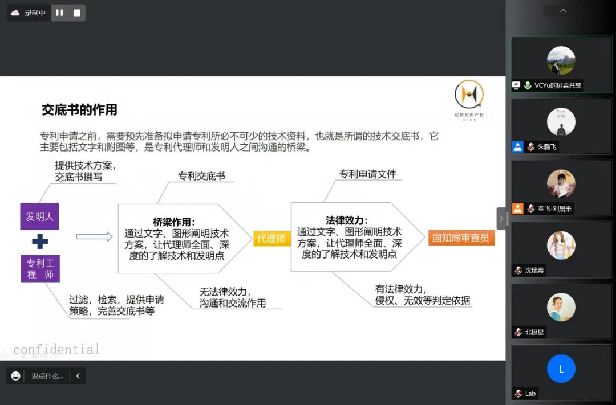The height and width of the screenshot is (405, 616).
Task: Click the 说点什么 chat input field
Action: 48,375
